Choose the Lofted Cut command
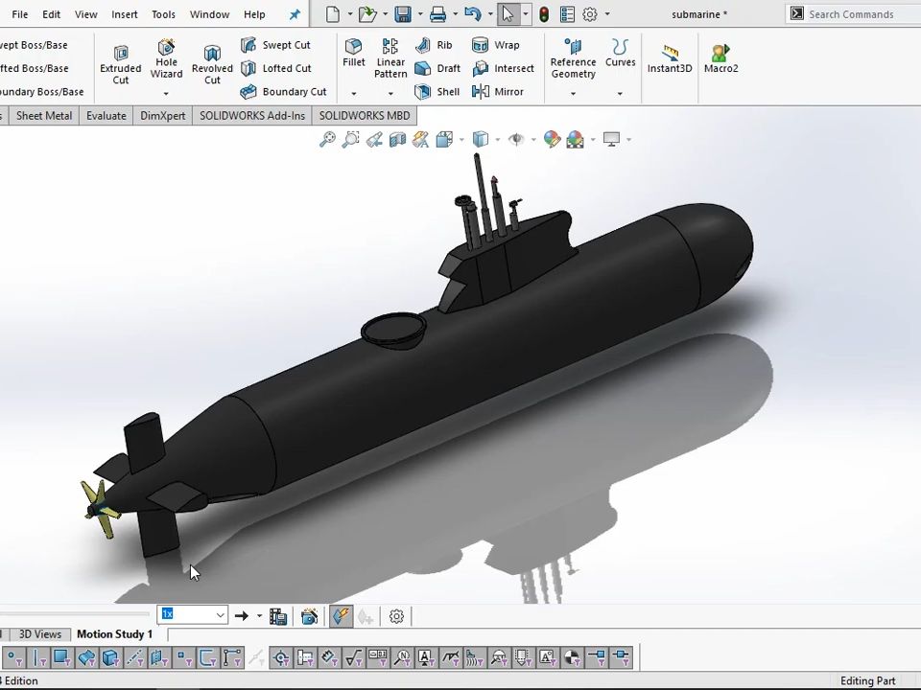This screenshot has width=921, height=690. click(x=276, y=68)
